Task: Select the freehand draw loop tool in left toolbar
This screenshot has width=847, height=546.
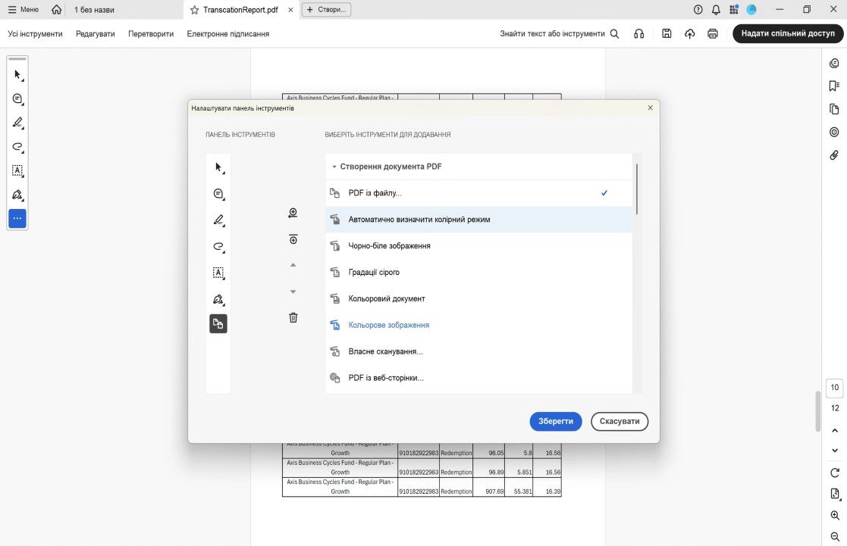Action: tap(17, 147)
